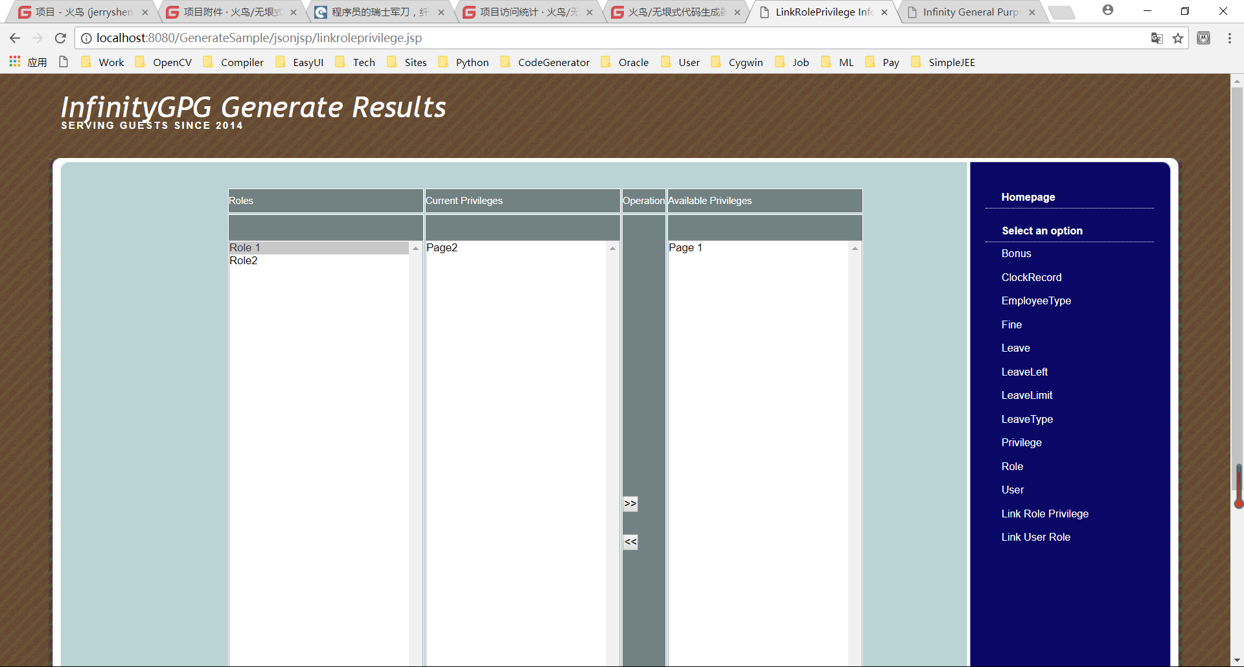The image size is (1244, 667).
Task: Click the page scrollbar down arrow
Action: point(1237,661)
